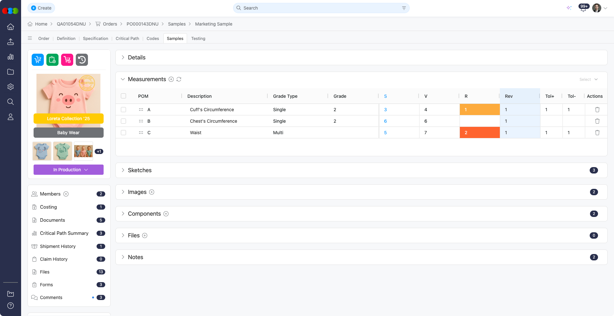Image resolution: width=614 pixels, height=316 pixels.
Task: Add a new measurement with plus icon
Action: [171, 79]
